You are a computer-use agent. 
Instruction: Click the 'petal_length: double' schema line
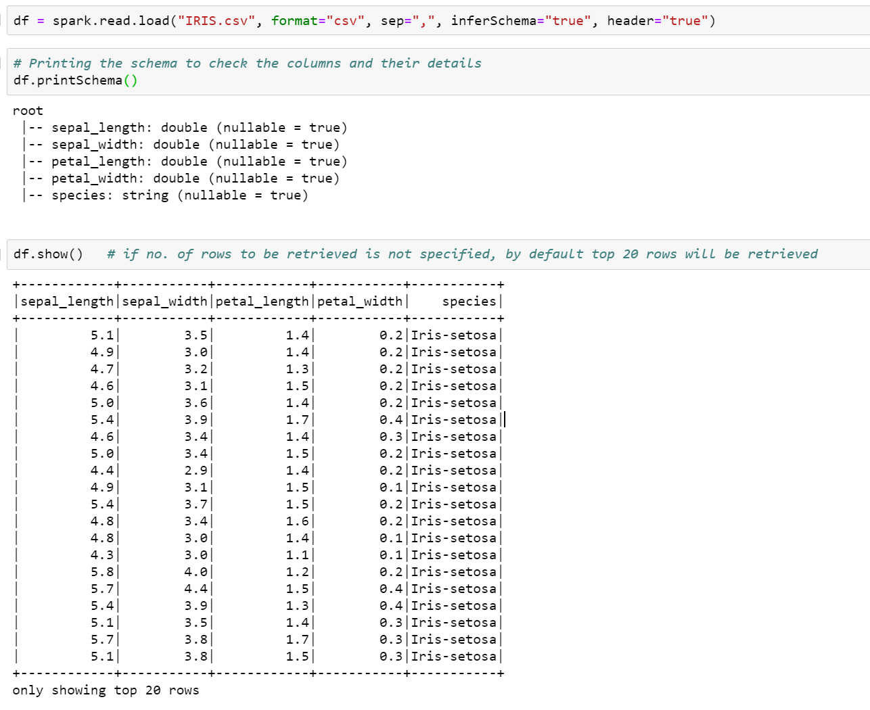click(x=186, y=162)
